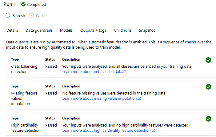Image resolution: width=216 pixels, height=137 pixels.
Task: Open the Outputs + logs tab
Action: pos(93,30)
